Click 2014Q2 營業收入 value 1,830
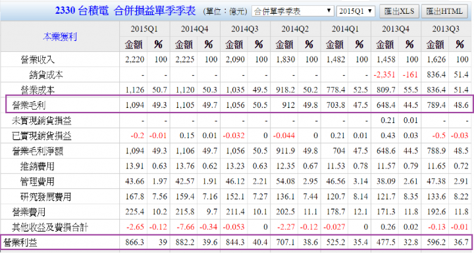 [x=285, y=59]
